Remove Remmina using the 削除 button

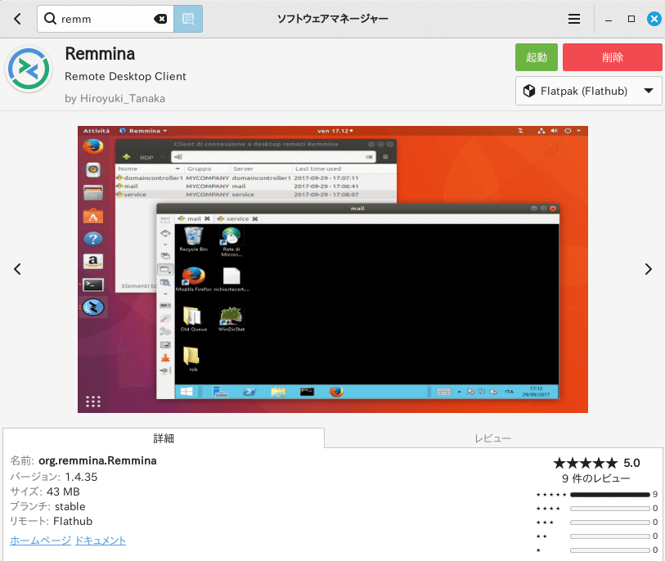tap(612, 57)
